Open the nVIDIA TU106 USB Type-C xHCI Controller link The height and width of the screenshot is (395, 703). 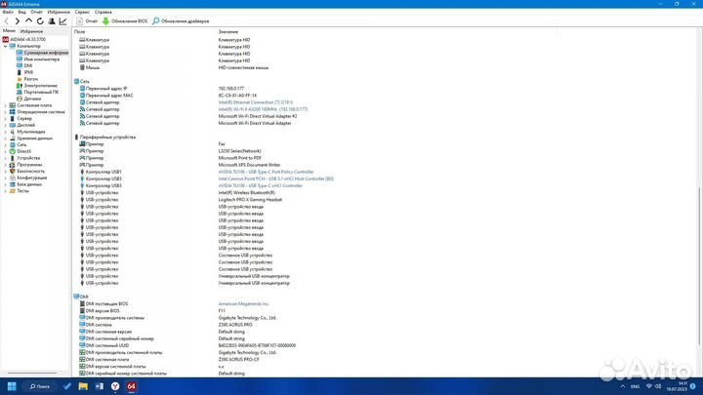[x=260, y=186]
